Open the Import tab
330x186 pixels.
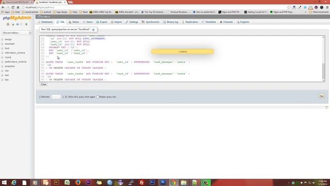(x=116, y=22)
